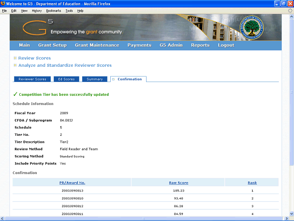Open the Grant Setup navigation menu

(52, 45)
